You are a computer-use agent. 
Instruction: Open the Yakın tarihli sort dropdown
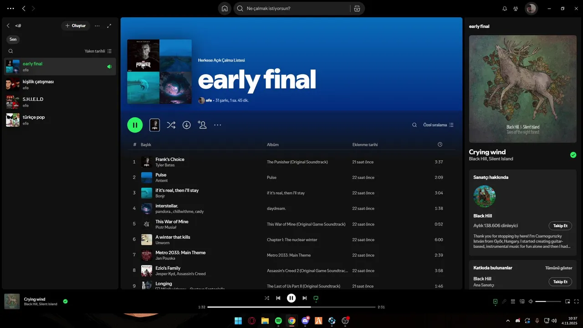[x=98, y=51]
